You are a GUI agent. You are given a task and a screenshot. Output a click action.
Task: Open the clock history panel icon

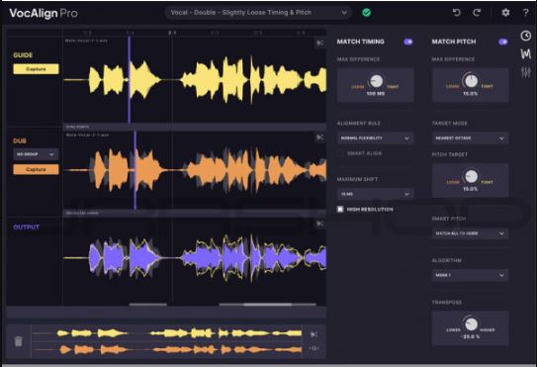[x=526, y=36]
